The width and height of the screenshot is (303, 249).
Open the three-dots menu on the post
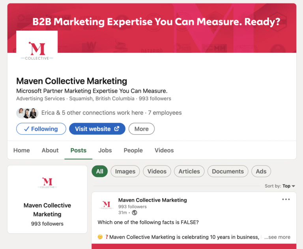point(286,199)
